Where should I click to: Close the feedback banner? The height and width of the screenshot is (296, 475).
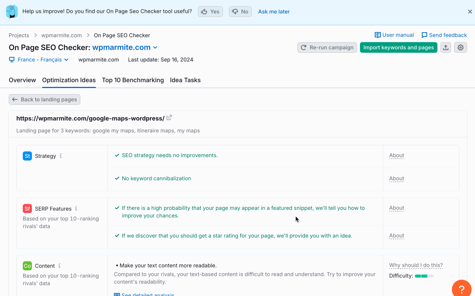click(470, 12)
